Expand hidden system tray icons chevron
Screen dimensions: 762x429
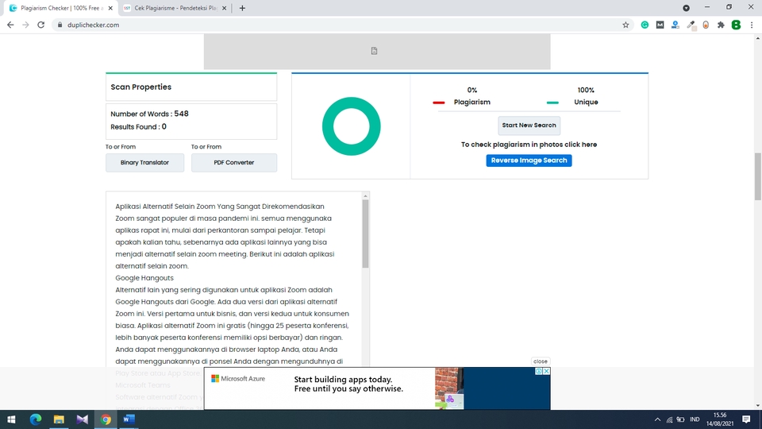(x=657, y=419)
